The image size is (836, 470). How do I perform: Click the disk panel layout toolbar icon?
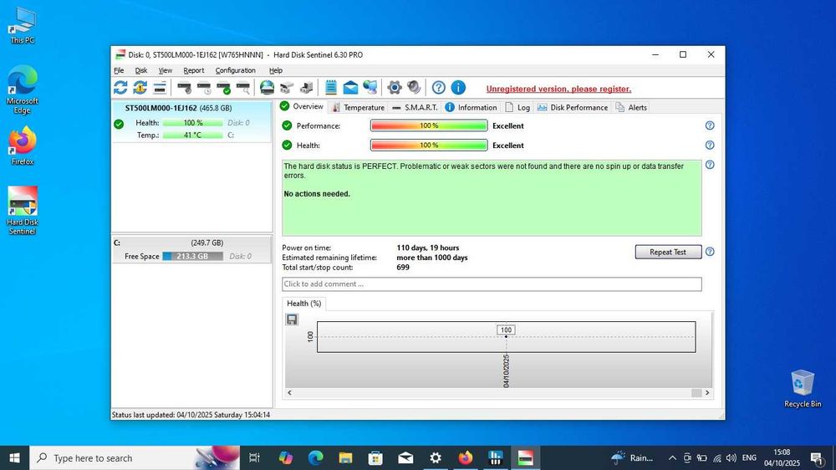(x=160, y=88)
